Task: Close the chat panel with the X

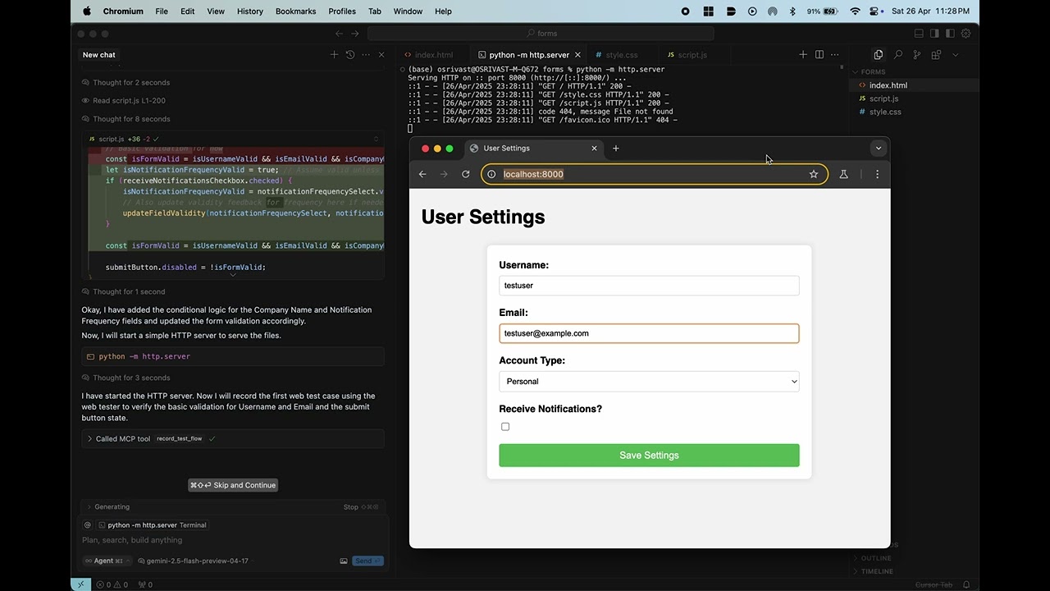Action: (381, 55)
